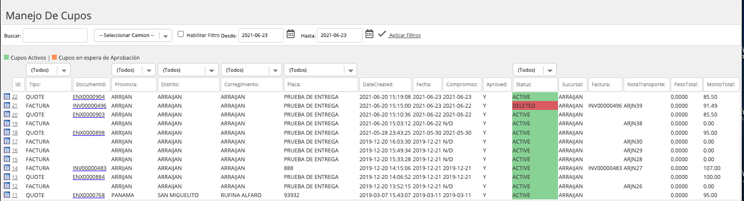
Task: Click the id column filter field
Action: [x=18, y=84]
